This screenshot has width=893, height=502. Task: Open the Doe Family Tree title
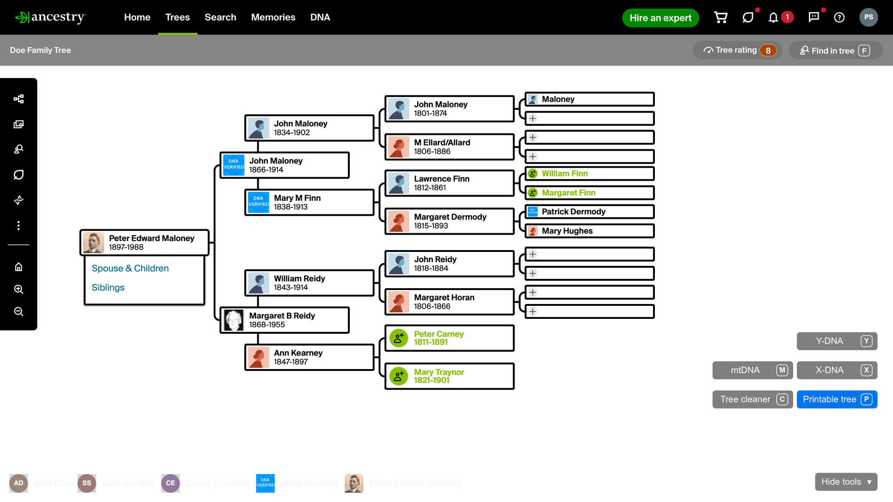click(x=40, y=50)
